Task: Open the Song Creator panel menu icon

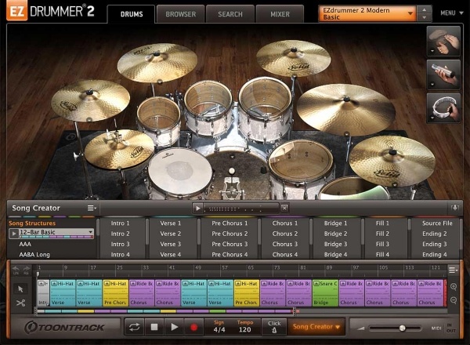Action: click(x=92, y=208)
